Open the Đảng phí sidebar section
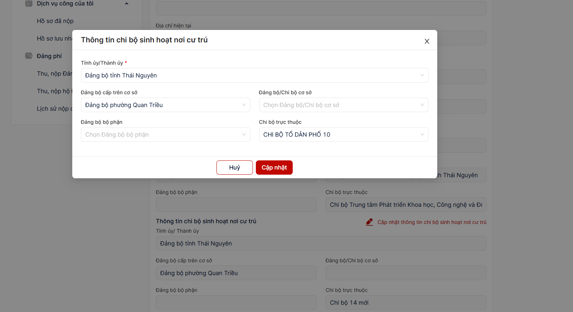 [x=49, y=56]
